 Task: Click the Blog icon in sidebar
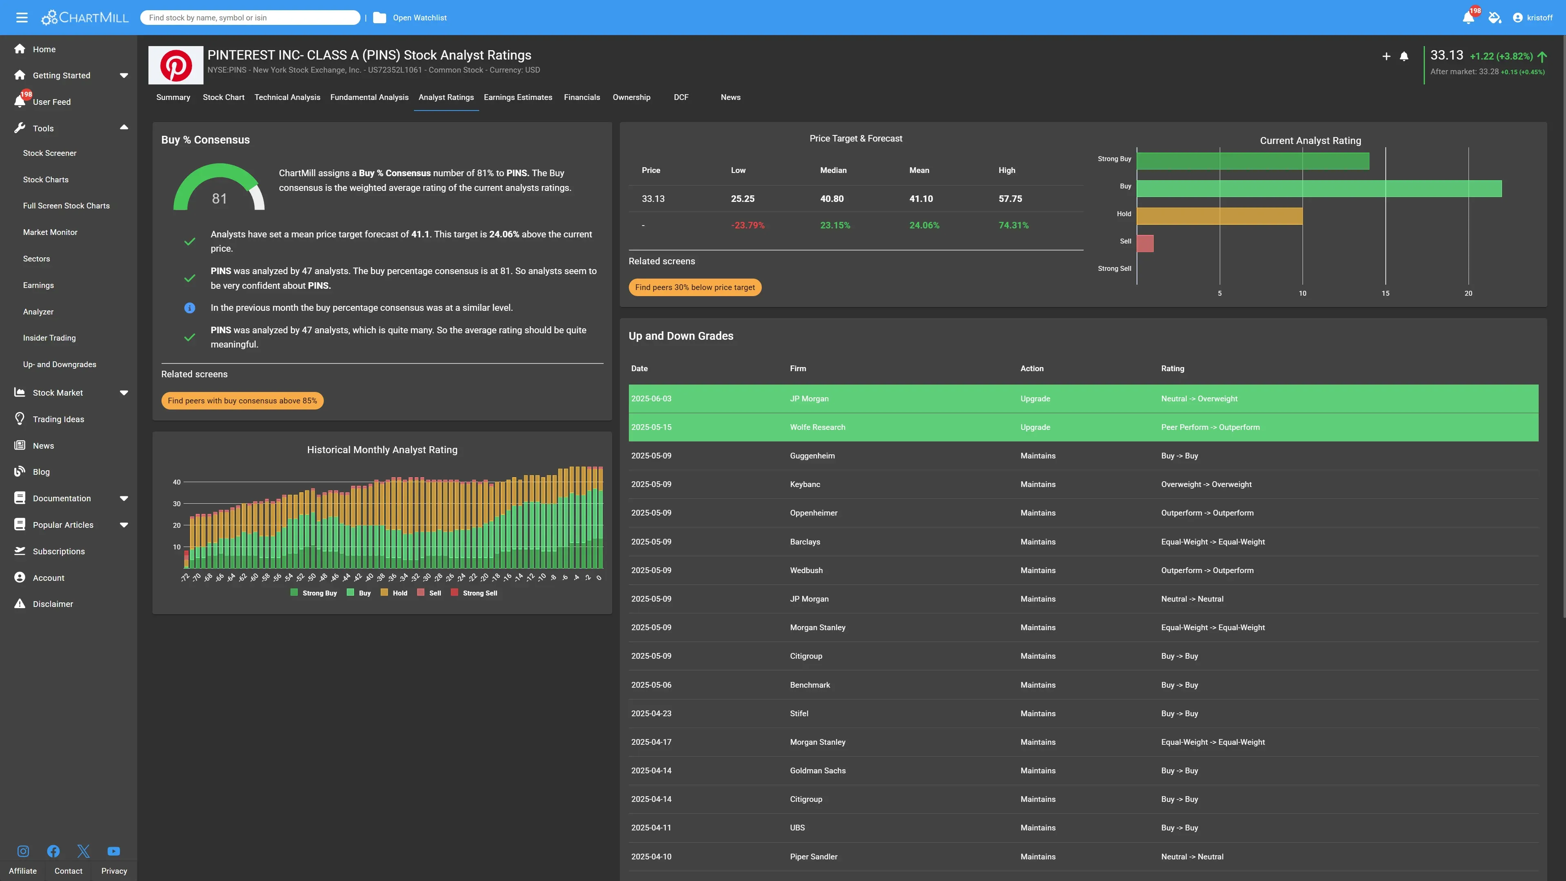pyautogui.click(x=20, y=471)
